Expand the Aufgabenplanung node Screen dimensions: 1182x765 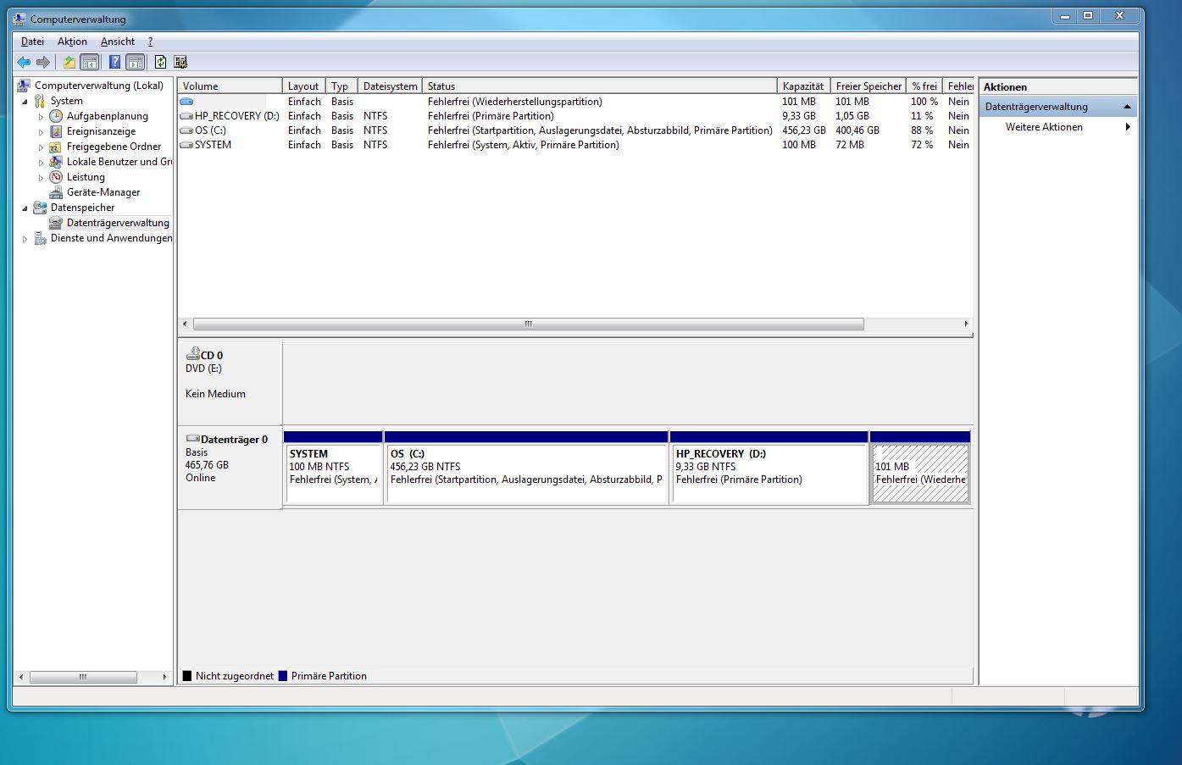pos(41,116)
